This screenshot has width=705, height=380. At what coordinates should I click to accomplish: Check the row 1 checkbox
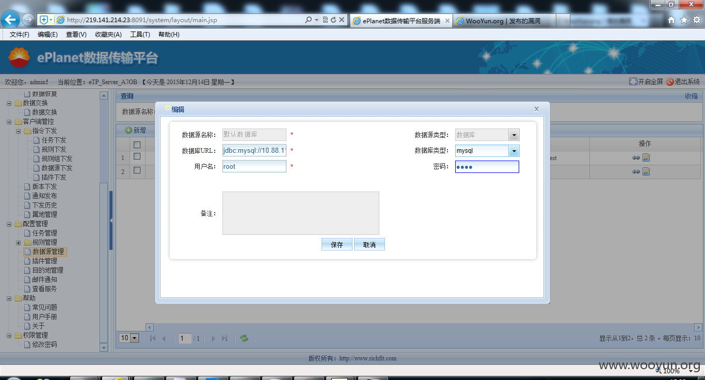[137, 156]
